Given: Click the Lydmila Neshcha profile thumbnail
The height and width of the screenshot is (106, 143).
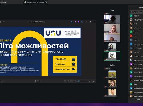Looking at the screenshot, I should (x=112, y=83).
